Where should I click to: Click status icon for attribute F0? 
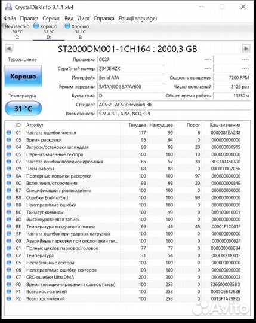click(9, 284)
